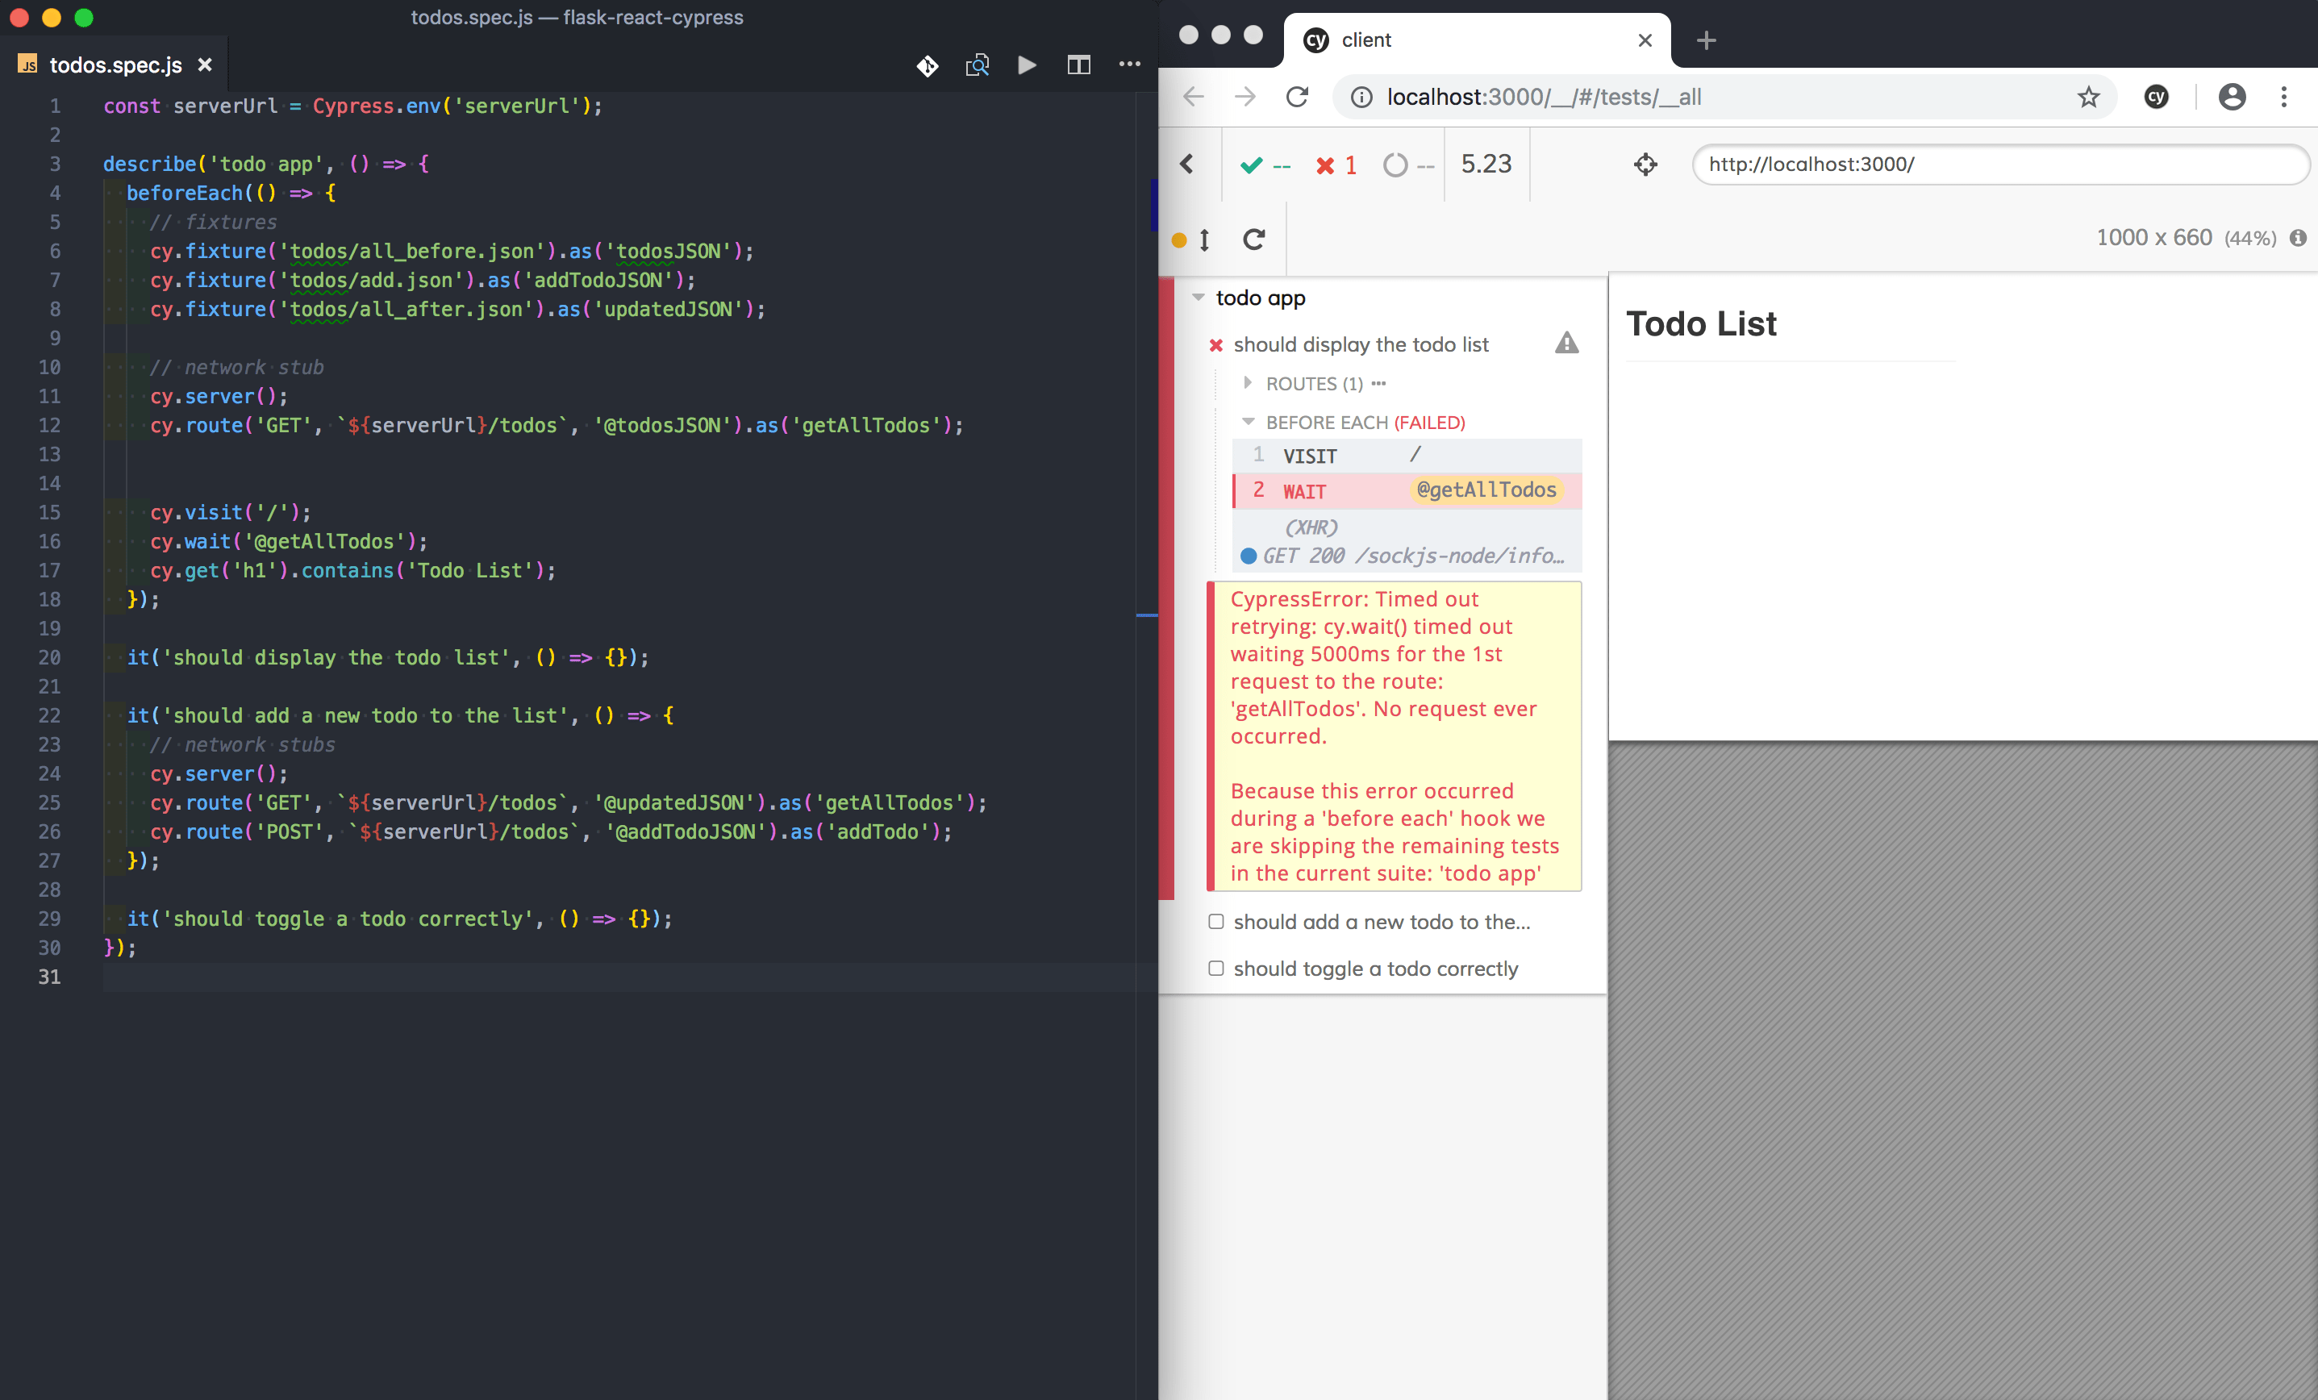This screenshot has width=2318, height=1400.
Task: Click the warning icon beside the failed test
Action: coord(1566,343)
